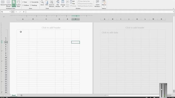Click vertical scrollbar down arrow

click(x=174, y=93)
